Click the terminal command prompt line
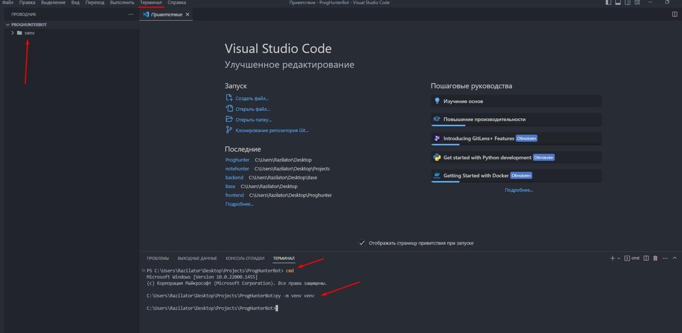 pos(212,308)
